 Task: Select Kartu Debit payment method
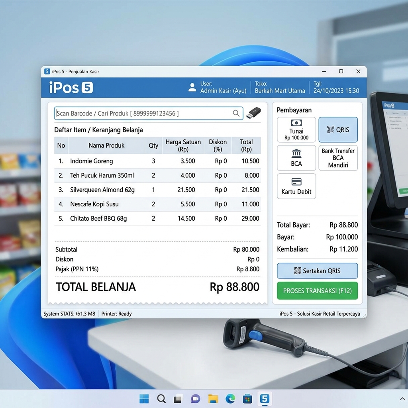click(296, 186)
